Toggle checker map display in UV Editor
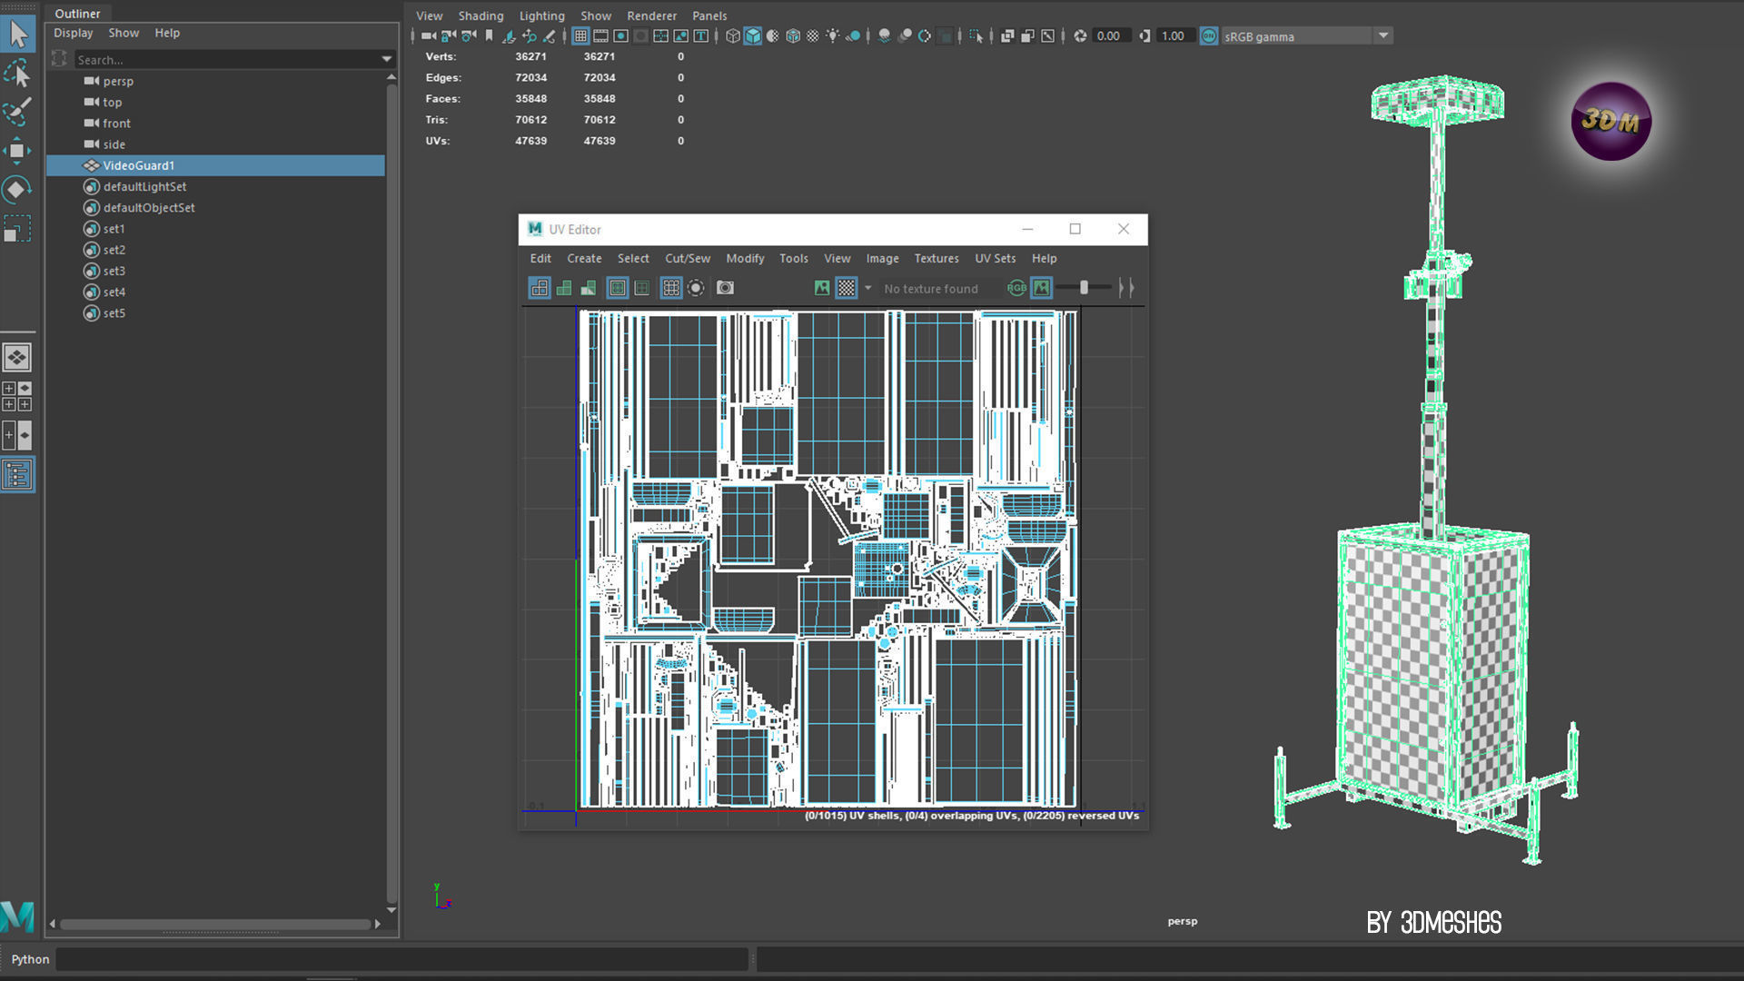 click(x=847, y=288)
